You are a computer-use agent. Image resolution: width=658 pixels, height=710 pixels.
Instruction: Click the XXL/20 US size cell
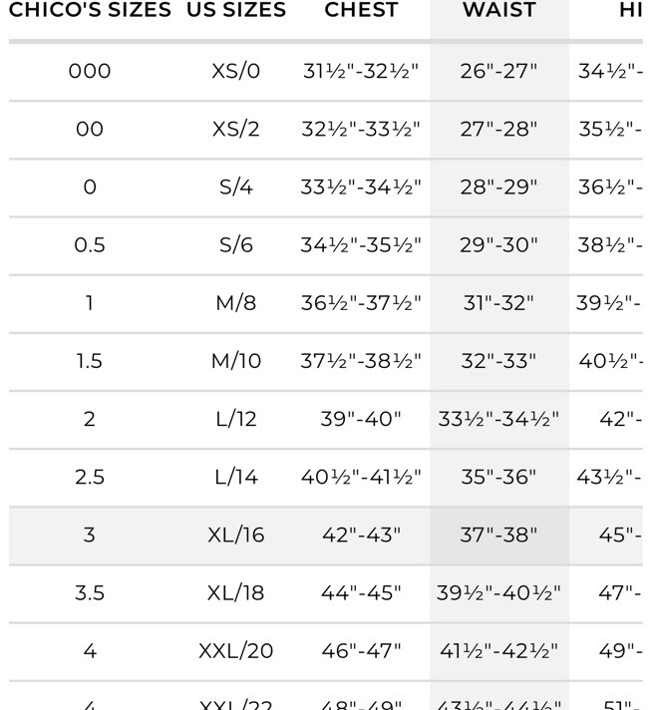(x=236, y=651)
